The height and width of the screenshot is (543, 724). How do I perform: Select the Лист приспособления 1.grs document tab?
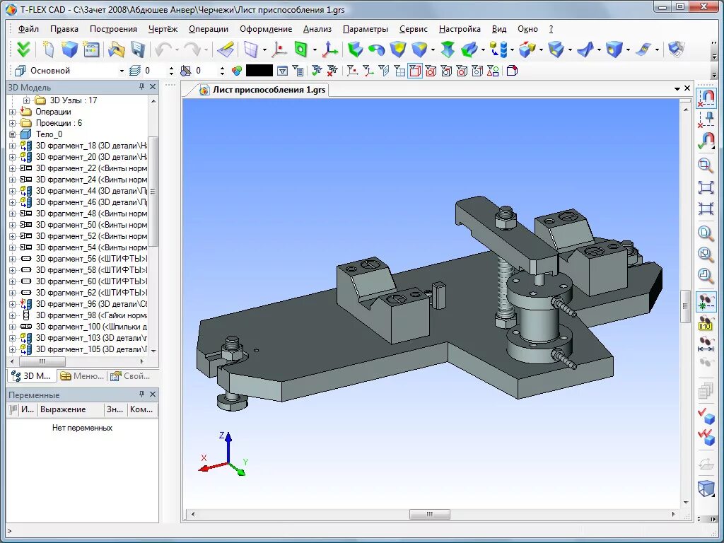(263, 90)
